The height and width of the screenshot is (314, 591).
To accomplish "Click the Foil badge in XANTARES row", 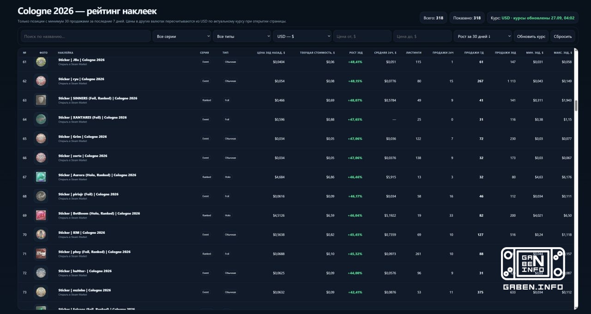I will pyautogui.click(x=227, y=119).
